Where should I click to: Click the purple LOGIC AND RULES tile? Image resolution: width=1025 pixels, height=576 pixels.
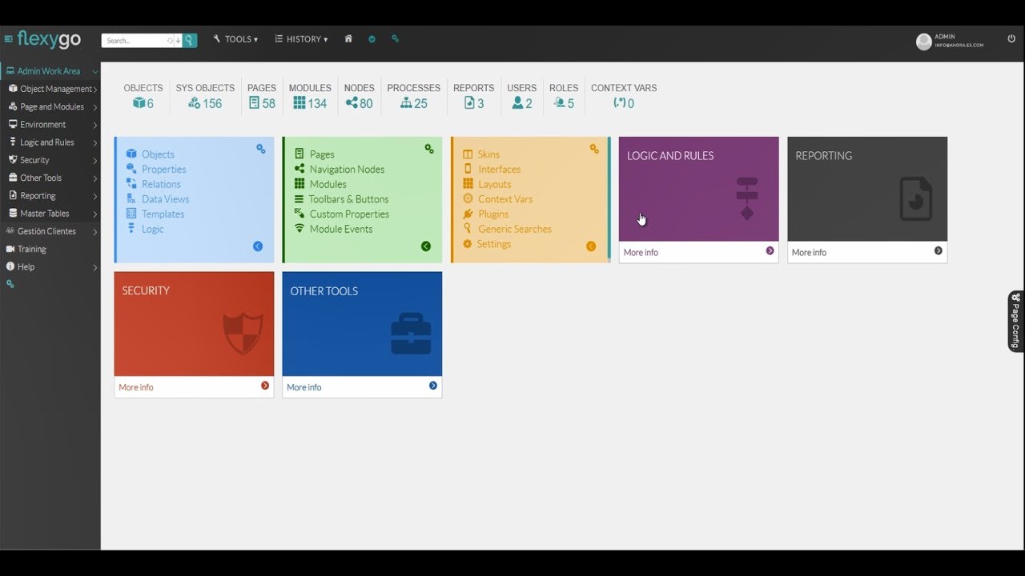[698, 189]
